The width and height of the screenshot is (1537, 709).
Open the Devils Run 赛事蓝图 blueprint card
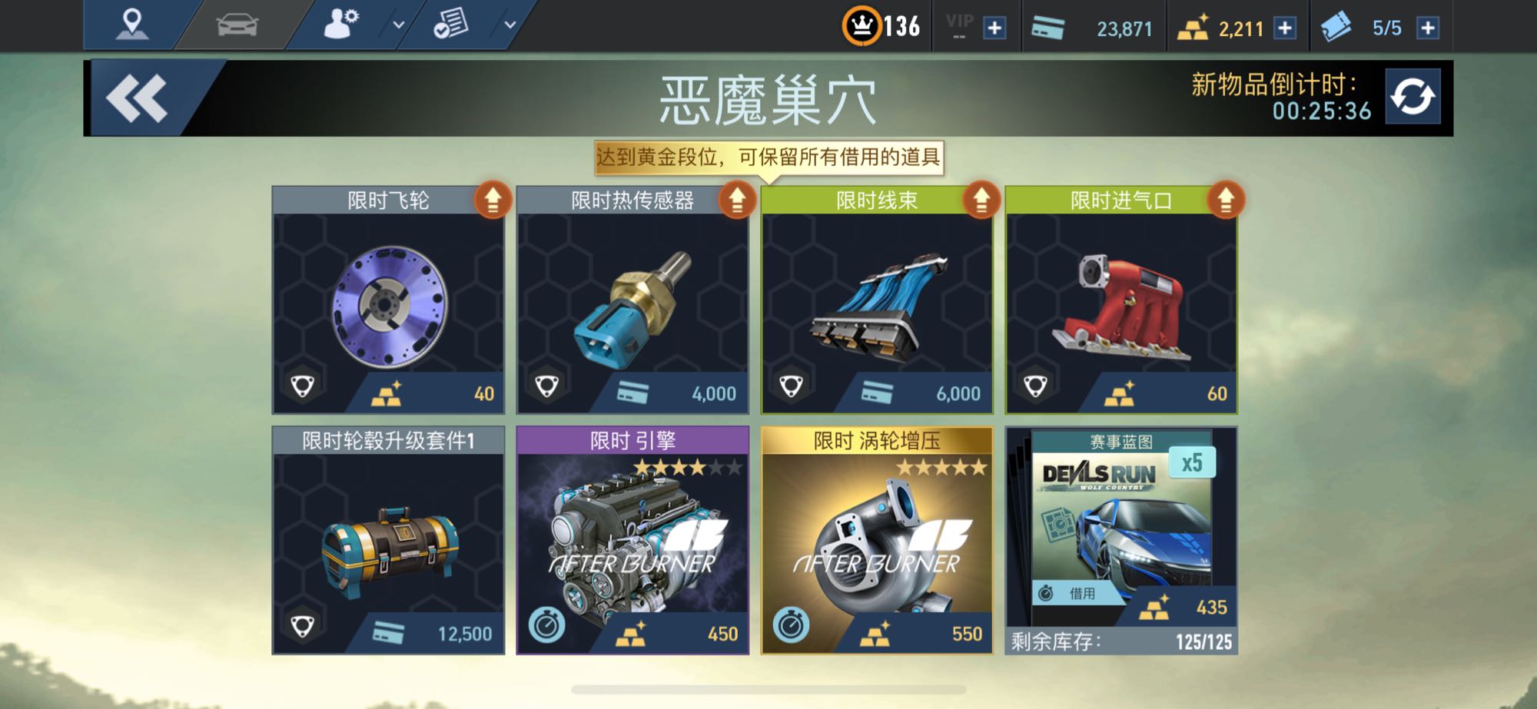tap(1121, 541)
